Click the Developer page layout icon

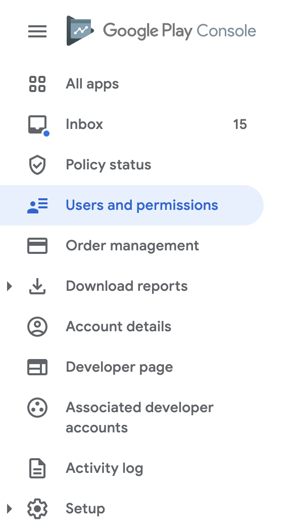pyautogui.click(x=37, y=367)
